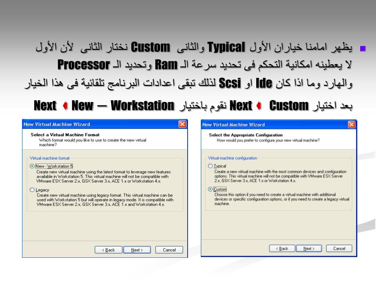Image resolution: width=376 pixels, height=282 pixels.
Task: Click the 'Virtual machine configuration' group label
Action: [232, 158]
